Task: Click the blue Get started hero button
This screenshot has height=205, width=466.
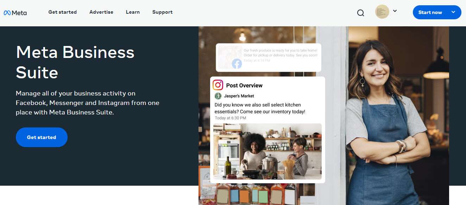Action: [x=42, y=137]
